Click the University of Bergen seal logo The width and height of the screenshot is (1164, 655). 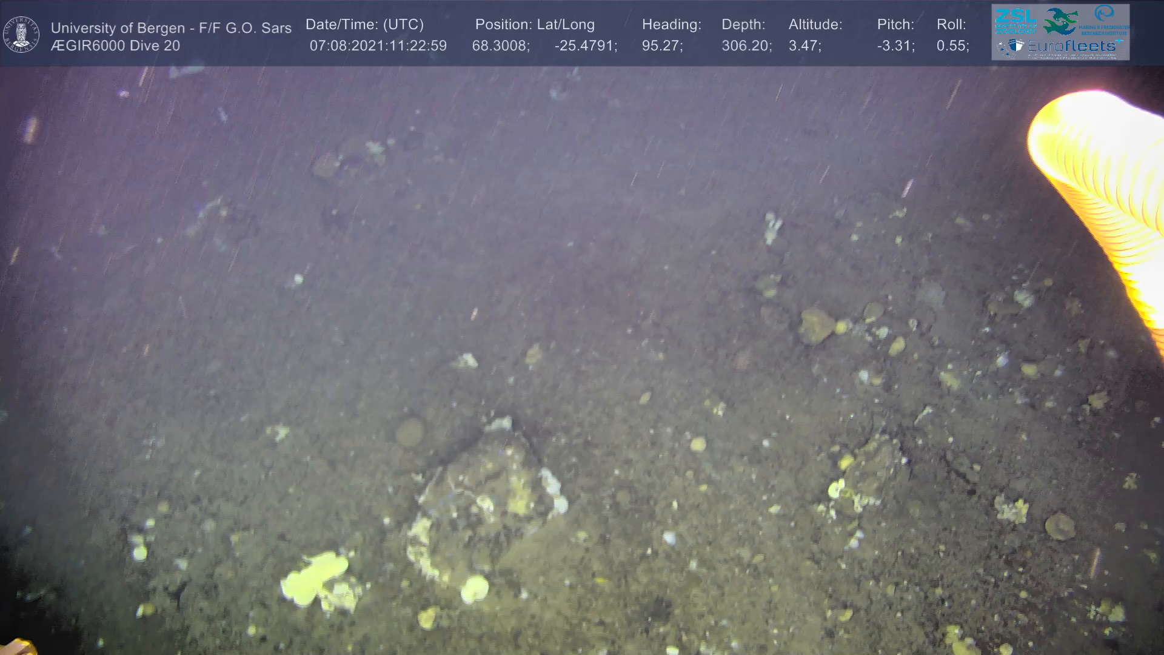pyautogui.click(x=21, y=34)
